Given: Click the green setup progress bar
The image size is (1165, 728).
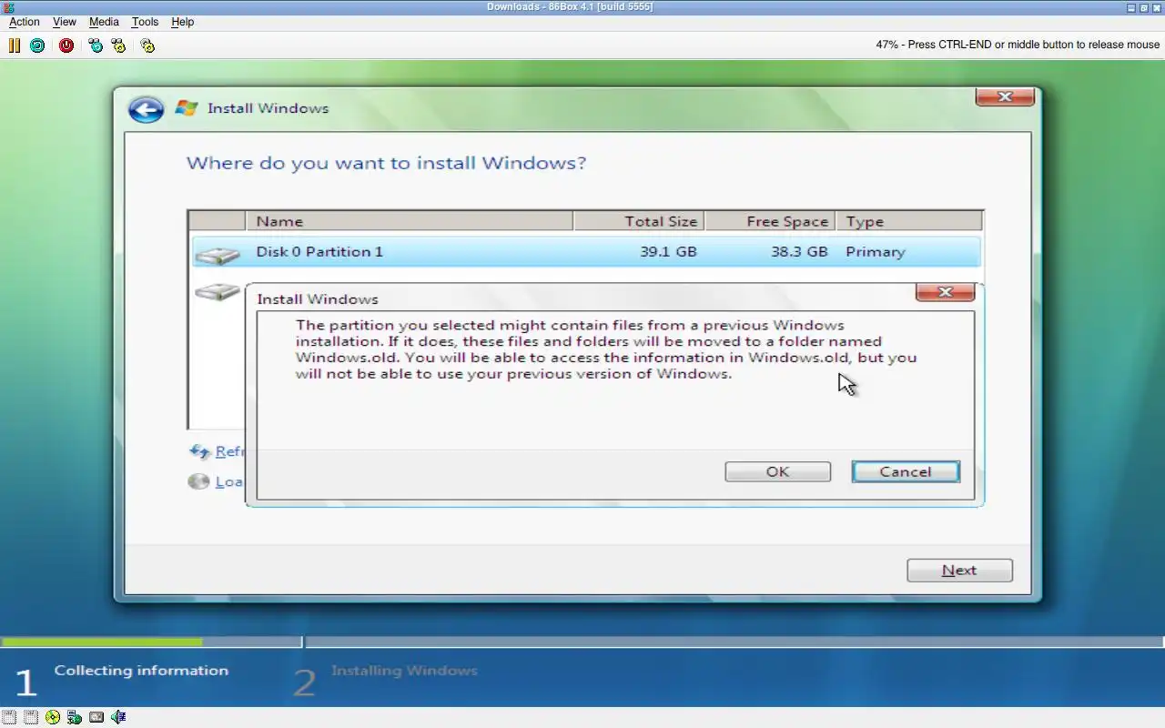Looking at the screenshot, I should (x=102, y=642).
